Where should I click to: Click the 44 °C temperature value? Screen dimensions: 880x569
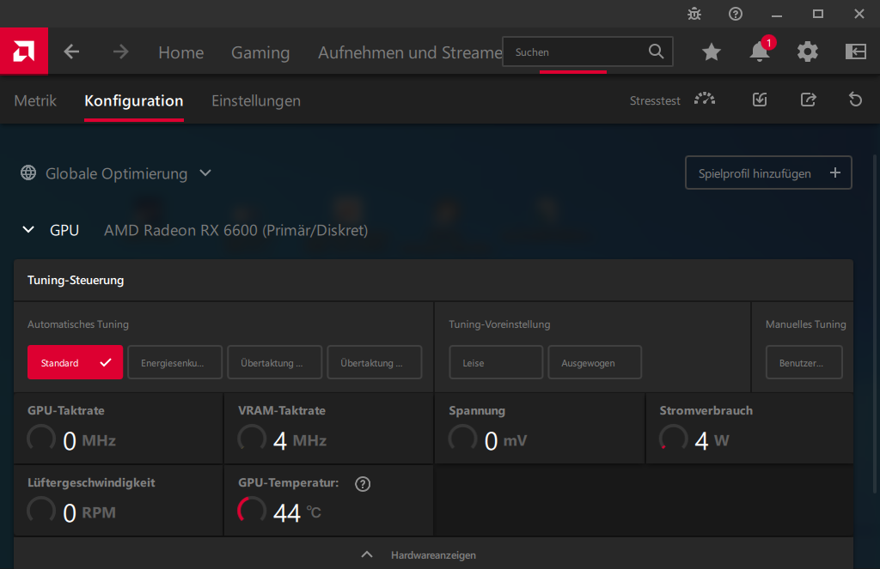coord(296,512)
